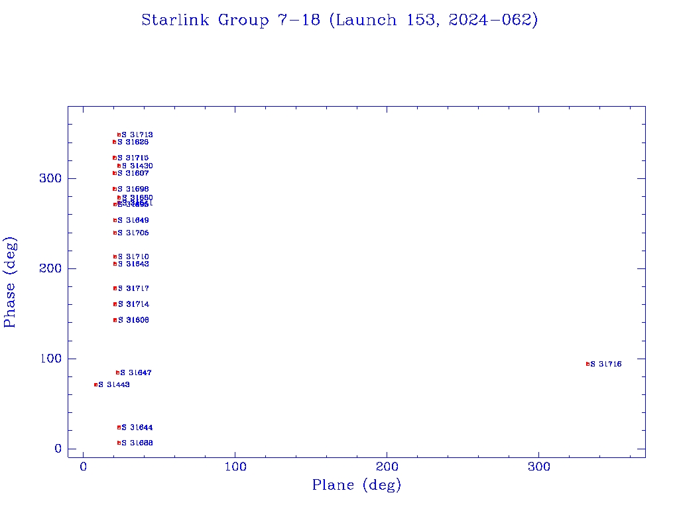Select the Plane (deg) axis title
Image resolution: width=679 pixels, height=509 pixels.
(356, 484)
